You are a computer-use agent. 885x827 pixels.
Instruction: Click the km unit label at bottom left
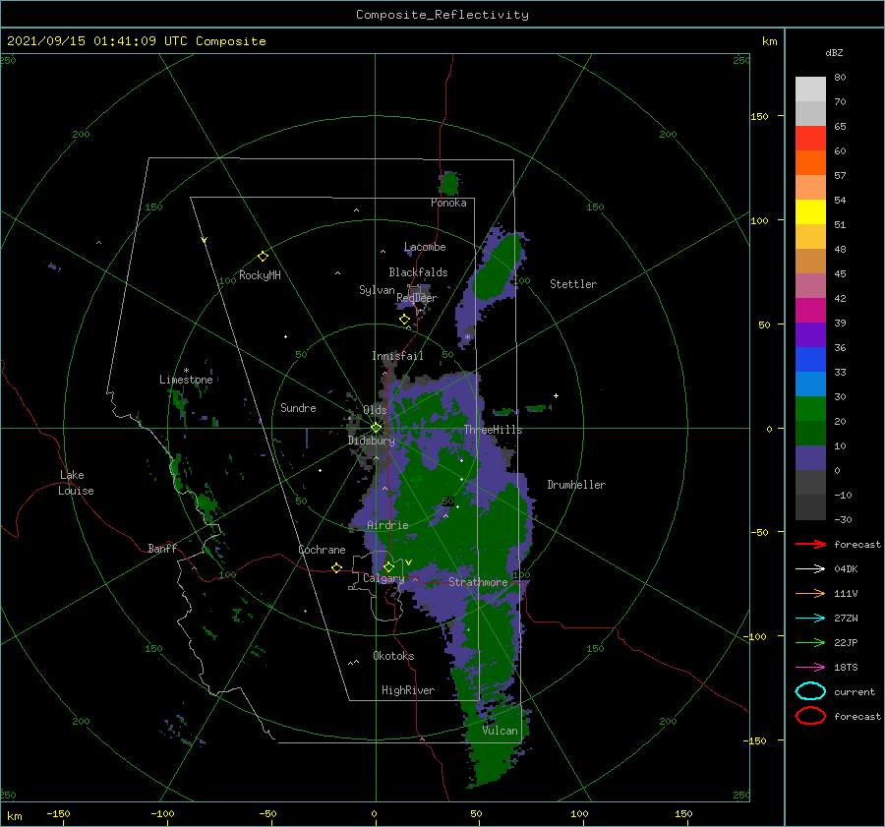[14, 816]
